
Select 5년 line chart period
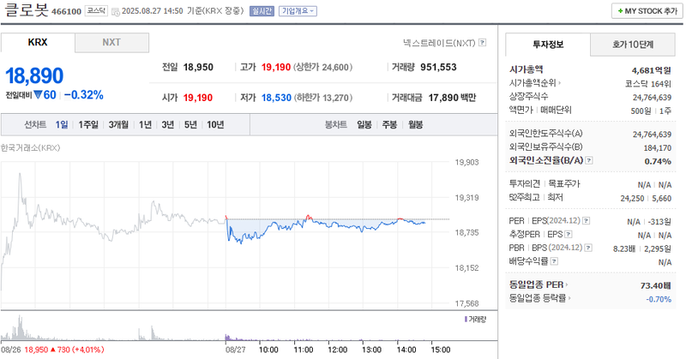[190, 124]
